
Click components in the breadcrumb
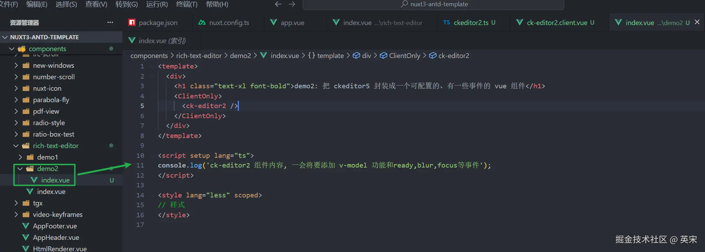click(149, 56)
